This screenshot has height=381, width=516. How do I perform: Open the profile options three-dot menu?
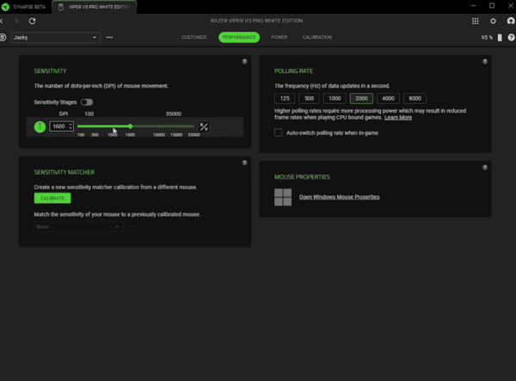click(x=109, y=38)
